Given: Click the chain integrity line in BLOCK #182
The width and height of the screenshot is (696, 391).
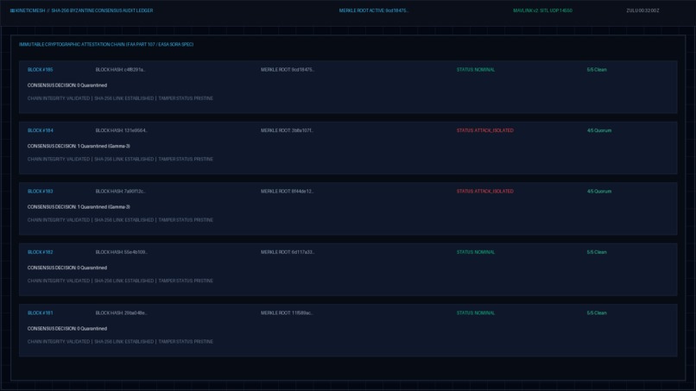Looking at the screenshot, I should tap(120, 281).
